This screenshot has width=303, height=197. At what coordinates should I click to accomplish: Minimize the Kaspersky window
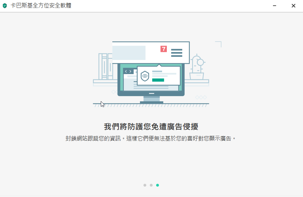(274, 6)
